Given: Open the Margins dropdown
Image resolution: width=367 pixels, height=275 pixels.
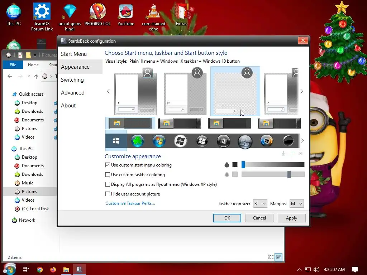Looking at the screenshot, I should (296, 204).
